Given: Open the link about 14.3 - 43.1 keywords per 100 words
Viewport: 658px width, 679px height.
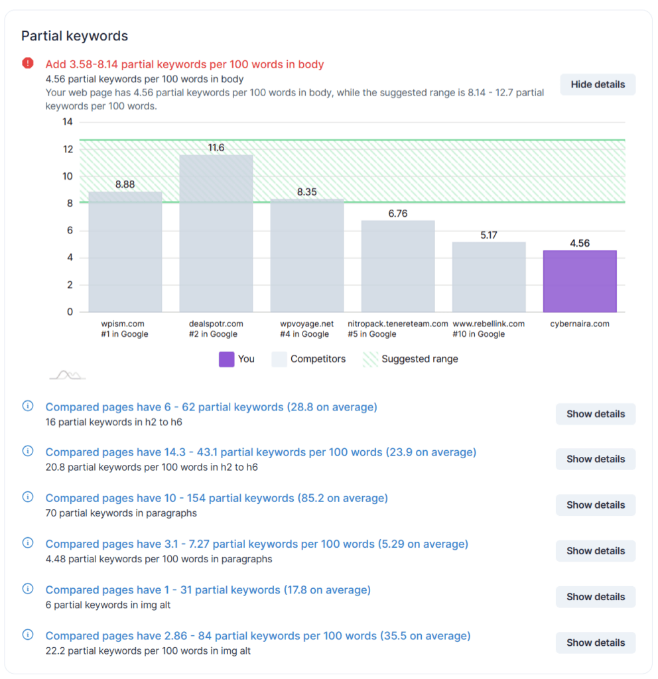Looking at the screenshot, I should [x=261, y=452].
